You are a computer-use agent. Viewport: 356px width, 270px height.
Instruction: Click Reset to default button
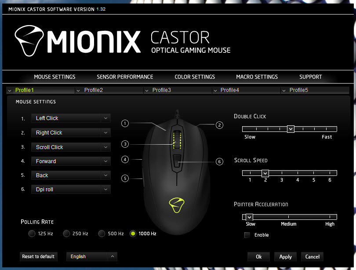pyautogui.click(x=38, y=257)
